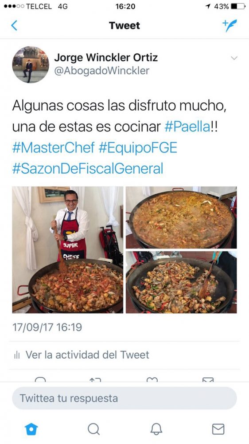
Task: Click Ver la actividad del Tweet
Action: coord(87,355)
